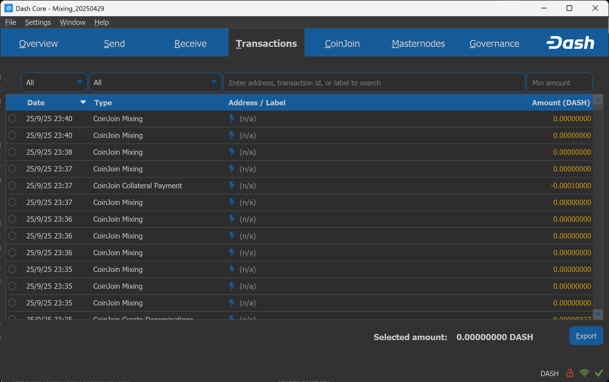Toggle Date column sort arrow
Image resolution: width=609 pixels, height=382 pixels.
[x=83, y=102]
